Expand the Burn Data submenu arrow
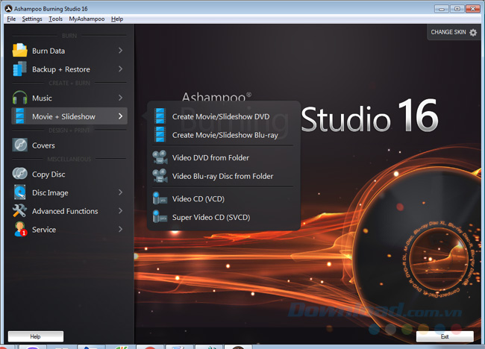The image size is (485, 349). (x=120, y=51)
